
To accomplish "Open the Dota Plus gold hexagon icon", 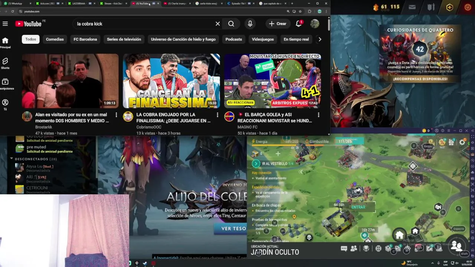I will pos(449,7).
